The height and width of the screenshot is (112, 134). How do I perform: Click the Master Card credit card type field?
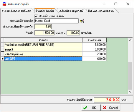pyautogui.click(x=57, y=21)
